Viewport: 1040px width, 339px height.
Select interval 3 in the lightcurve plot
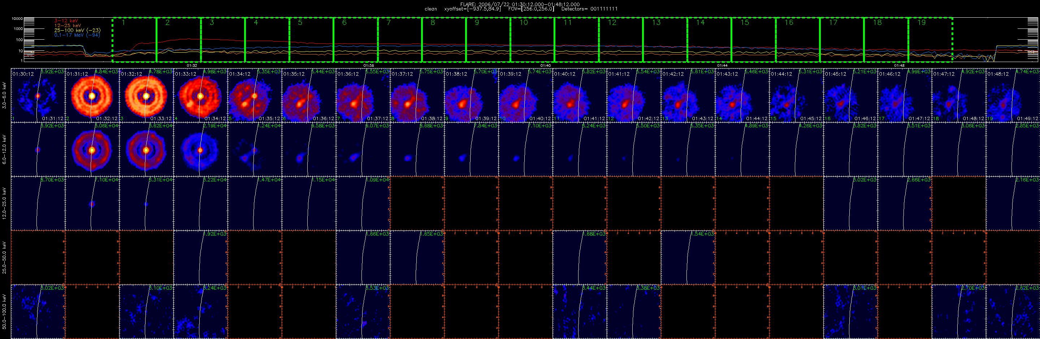click(x=223, y=40)
